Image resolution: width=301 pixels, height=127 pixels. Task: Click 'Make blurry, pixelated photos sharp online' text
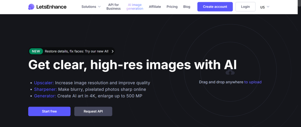tap(102, 89)
